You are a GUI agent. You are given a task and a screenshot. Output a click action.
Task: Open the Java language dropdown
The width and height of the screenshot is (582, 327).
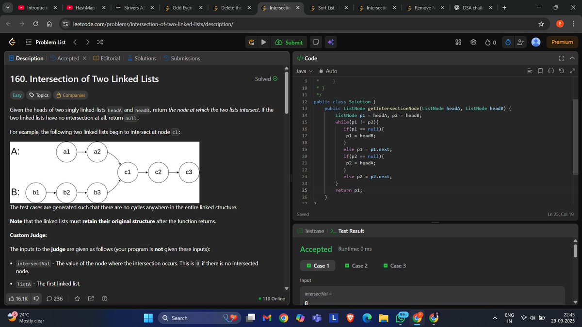coord(304,71)
